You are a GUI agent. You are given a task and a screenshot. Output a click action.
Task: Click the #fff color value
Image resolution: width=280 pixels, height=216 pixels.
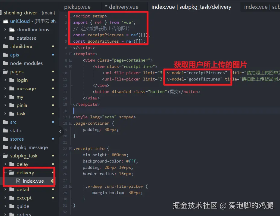pos(131,161)
